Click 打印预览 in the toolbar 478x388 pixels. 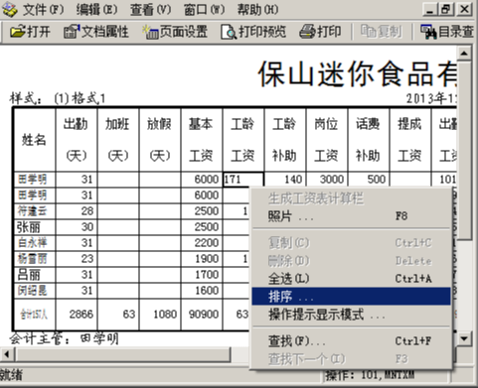(x=253, y=32)
